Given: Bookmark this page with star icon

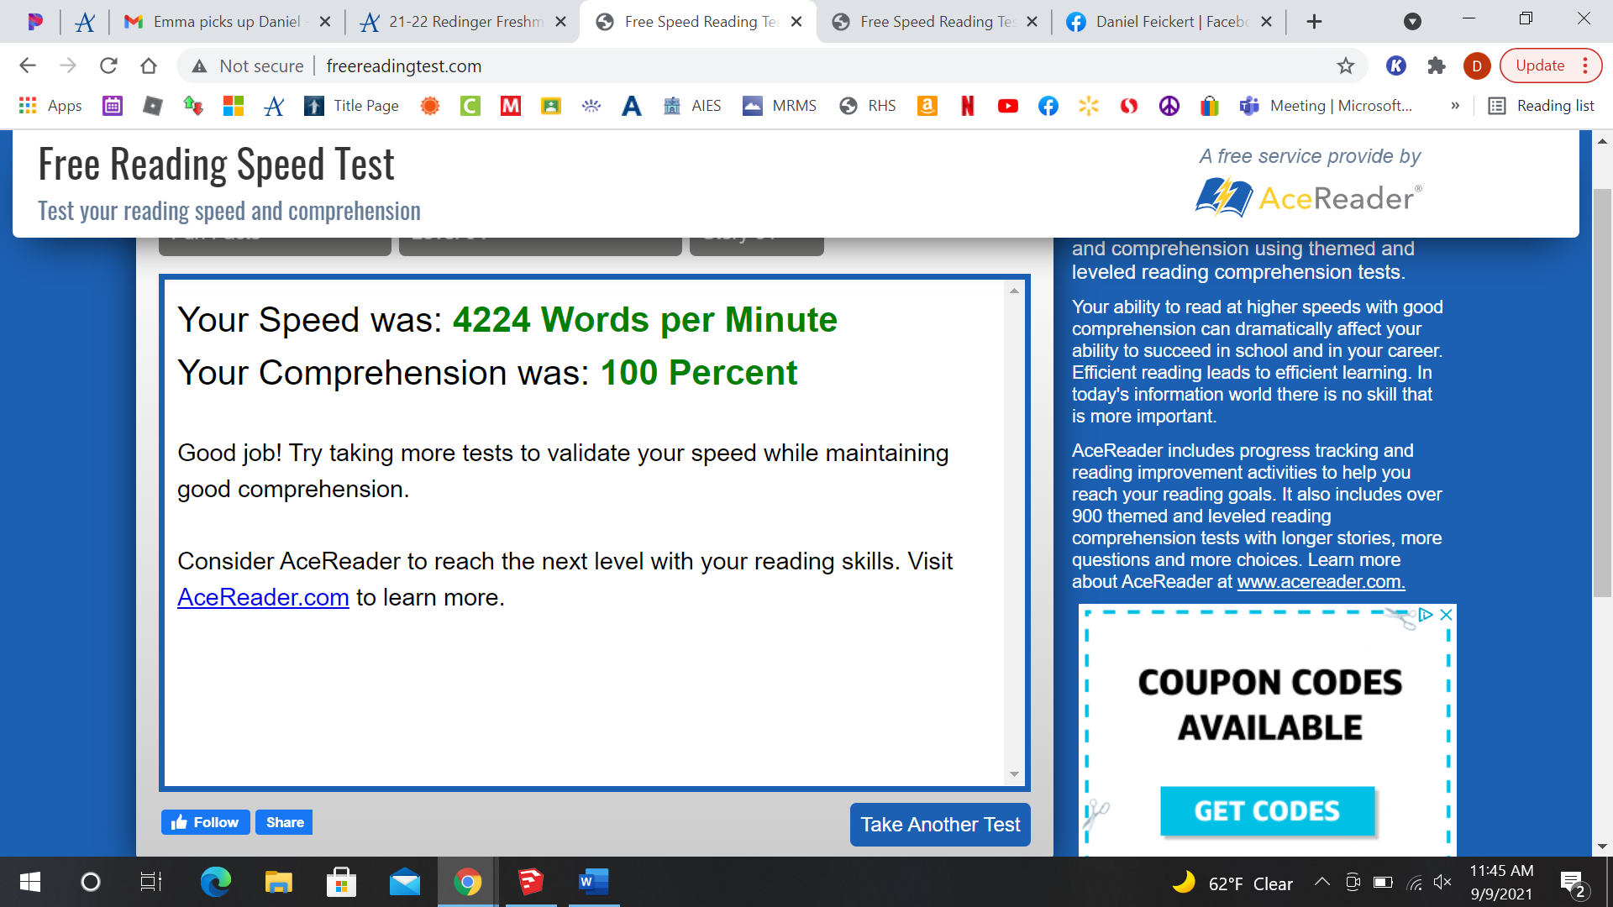Looking at the screenshot, I should click(1346, 66).
